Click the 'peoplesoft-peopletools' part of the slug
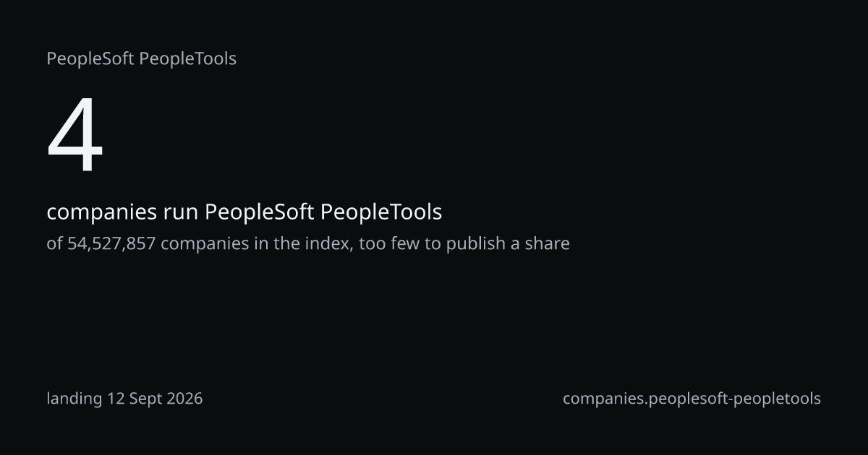Viewport: 868px width, 455px height. click(736, 399)
